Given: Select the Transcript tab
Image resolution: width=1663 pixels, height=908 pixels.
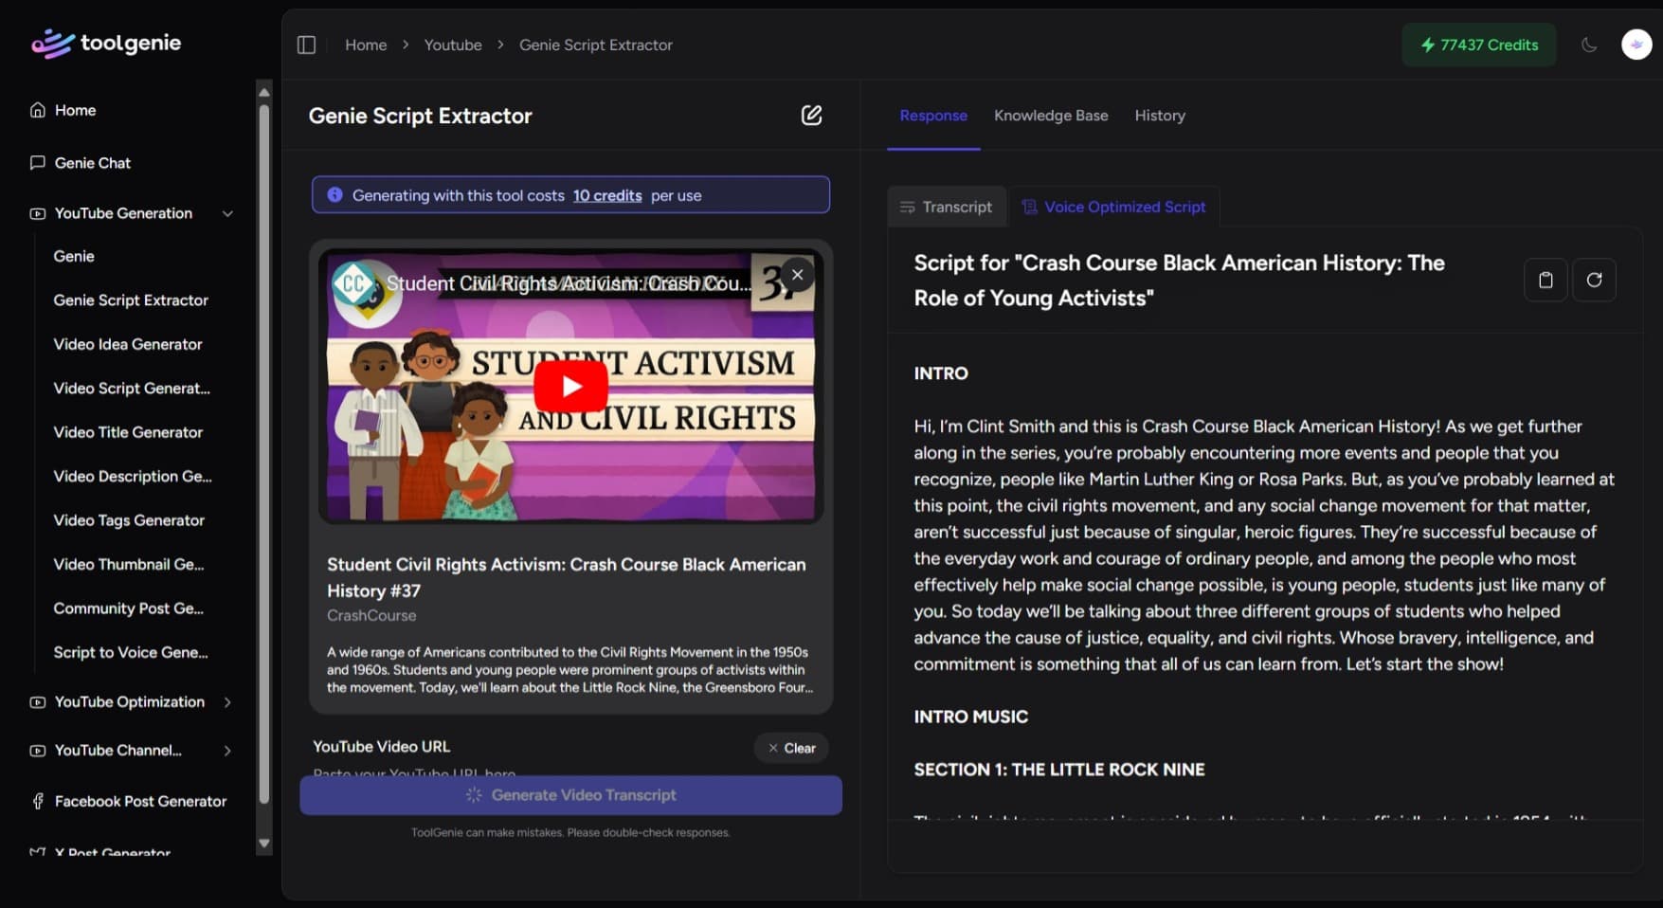Looking at the screenshot, I should pos(947,207).
